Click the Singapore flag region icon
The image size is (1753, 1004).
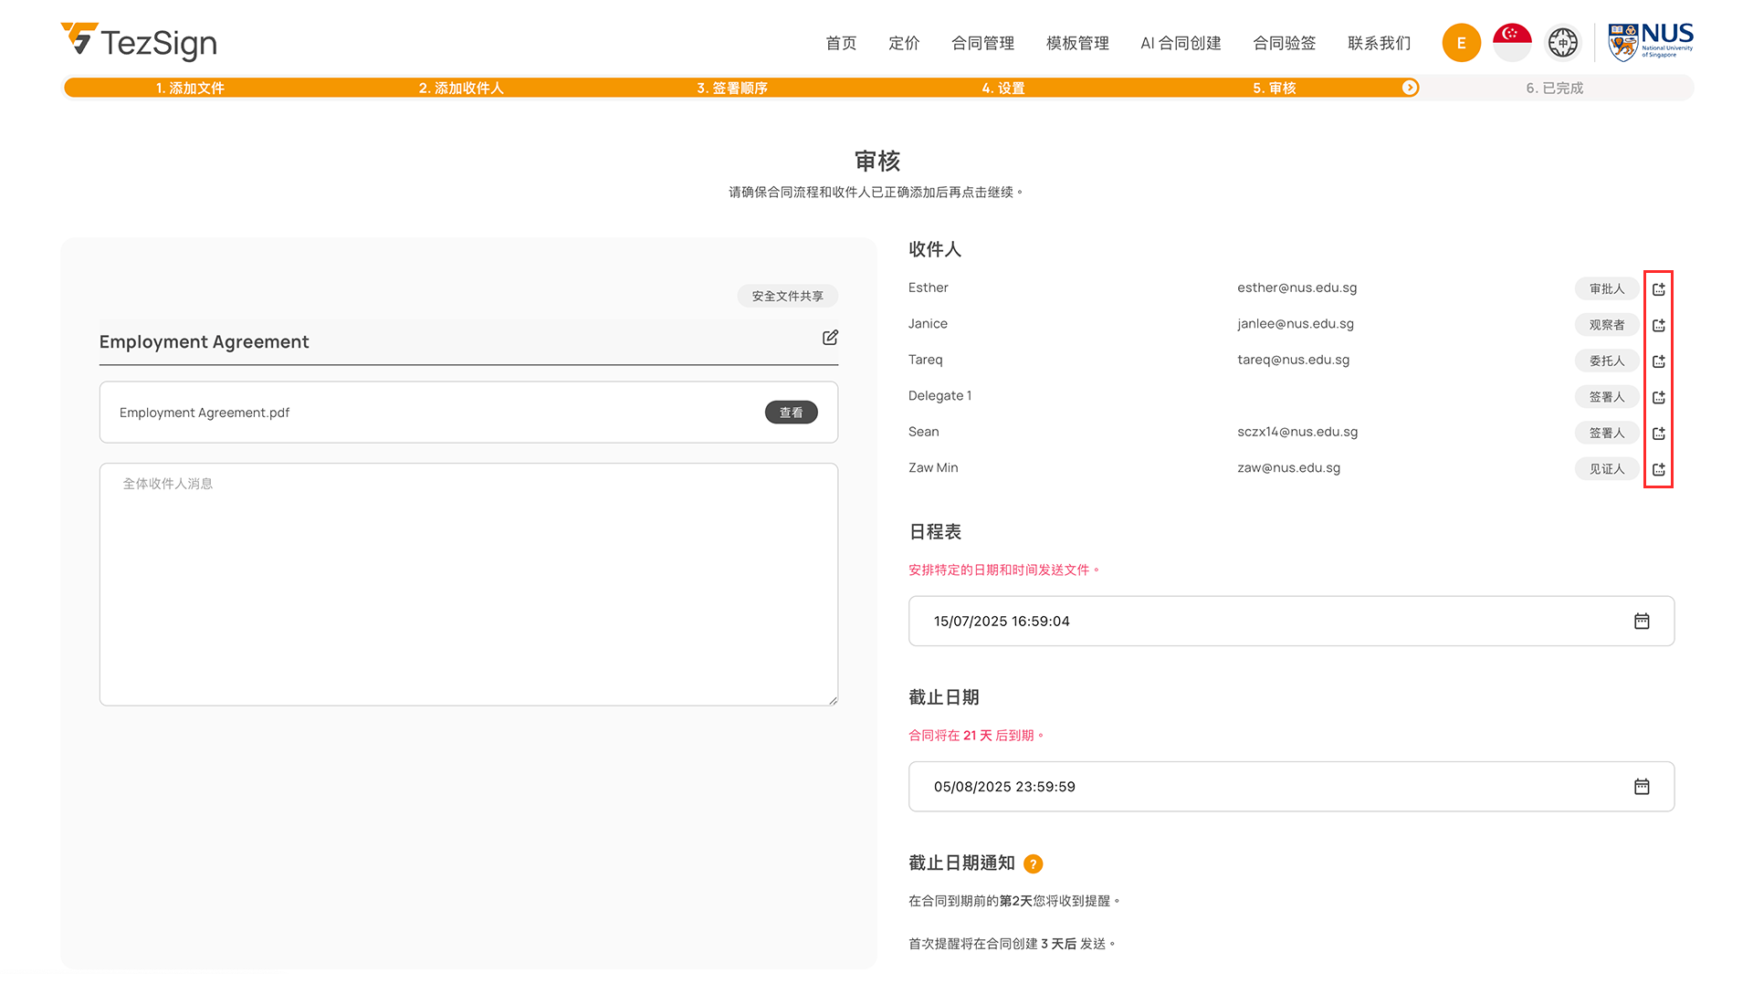tap(1511, 42)
